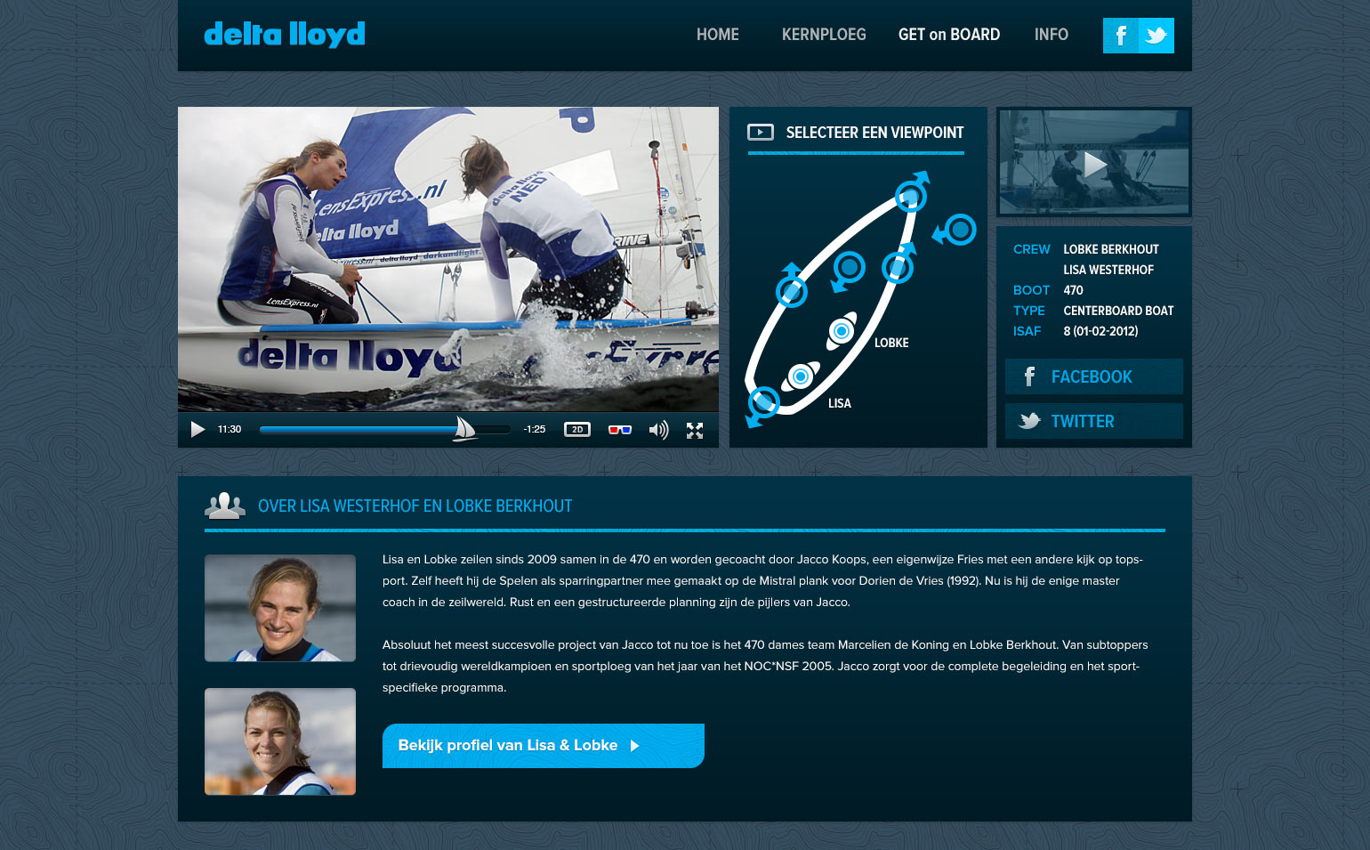Viewport: 1370px width, 850px height.
Task: Click the CENTERBOARD BOAT type value
Action: [1118, 311]
